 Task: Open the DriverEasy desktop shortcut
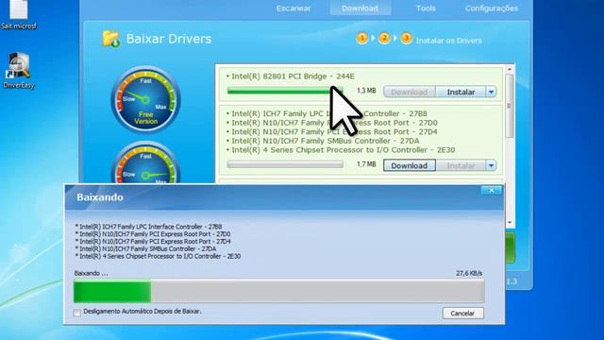point(19,71)
